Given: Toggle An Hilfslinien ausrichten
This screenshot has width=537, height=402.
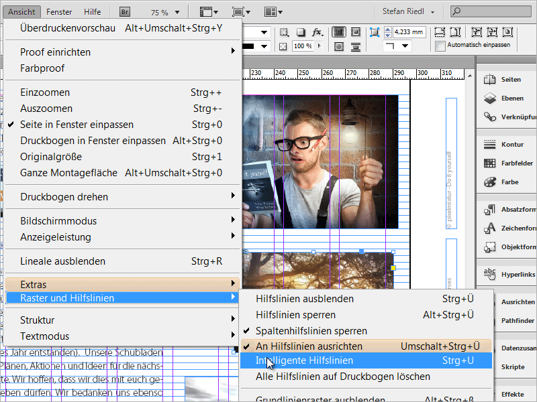Looking at the screenshot, I should pos(309,346).
